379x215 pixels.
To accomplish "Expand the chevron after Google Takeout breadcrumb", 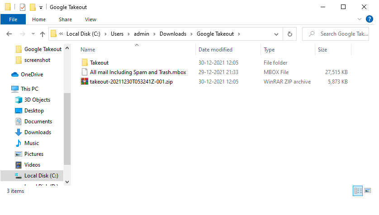I will (239, 34).
